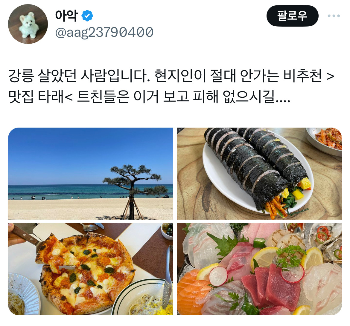Viewport: 350px width, 326px height.
Task: Open the white puppy profile avatar
Action: point(28,24)
